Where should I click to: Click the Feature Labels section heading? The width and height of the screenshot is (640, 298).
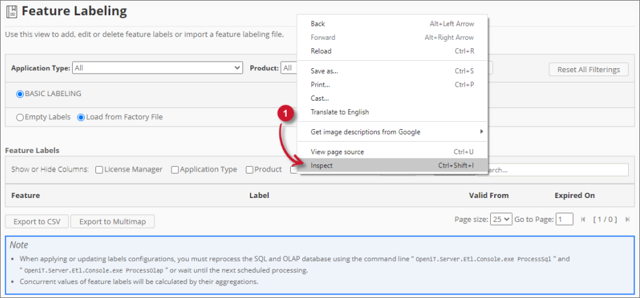pos(32,150)
